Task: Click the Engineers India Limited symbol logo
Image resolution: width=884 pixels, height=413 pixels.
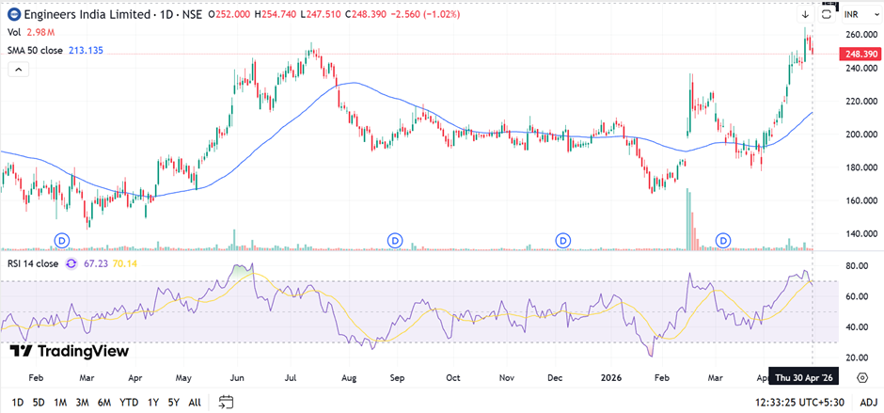Action: click(x=11, y=15)
